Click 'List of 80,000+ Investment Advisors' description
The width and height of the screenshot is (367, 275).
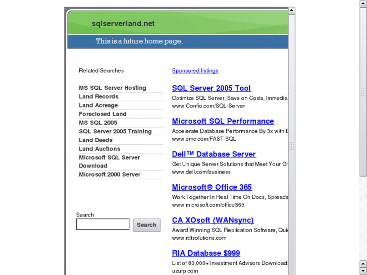[x=230, y=263]
